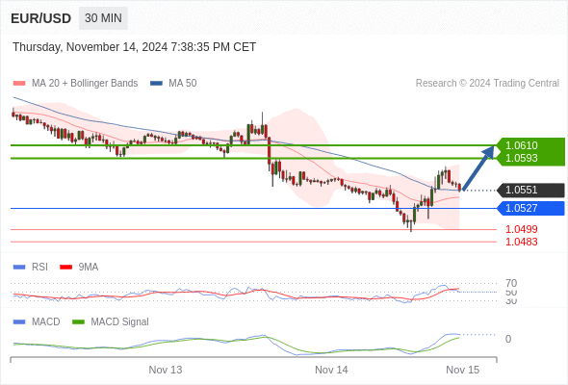The image size is (568, 385).
Task: Click the Nov 15 date axis label
Action: (463, 370)
